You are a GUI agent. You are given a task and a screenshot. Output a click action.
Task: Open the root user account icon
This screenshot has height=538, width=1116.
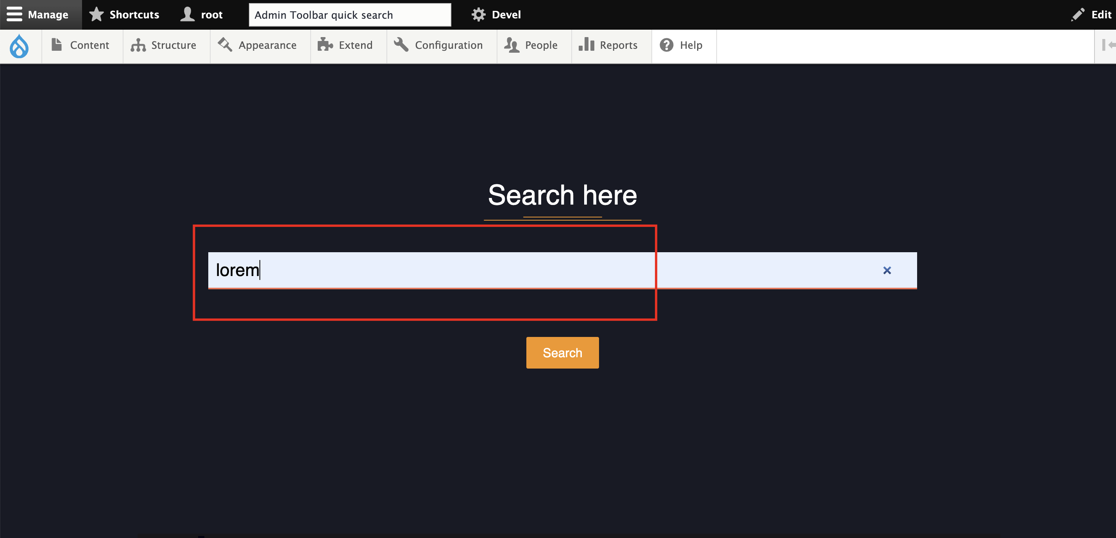(x=187, y=14)
